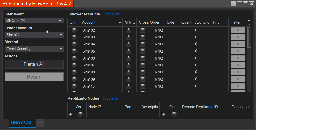Check the Cross Order box for Sim109
This screenshot has width=312, height=130.
tap(143, 79)
